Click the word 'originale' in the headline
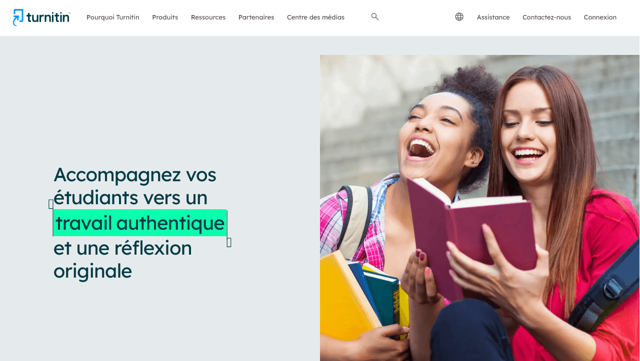Viewport: 640px width, 361px height. pyautogui.click(x=93, y=271)
